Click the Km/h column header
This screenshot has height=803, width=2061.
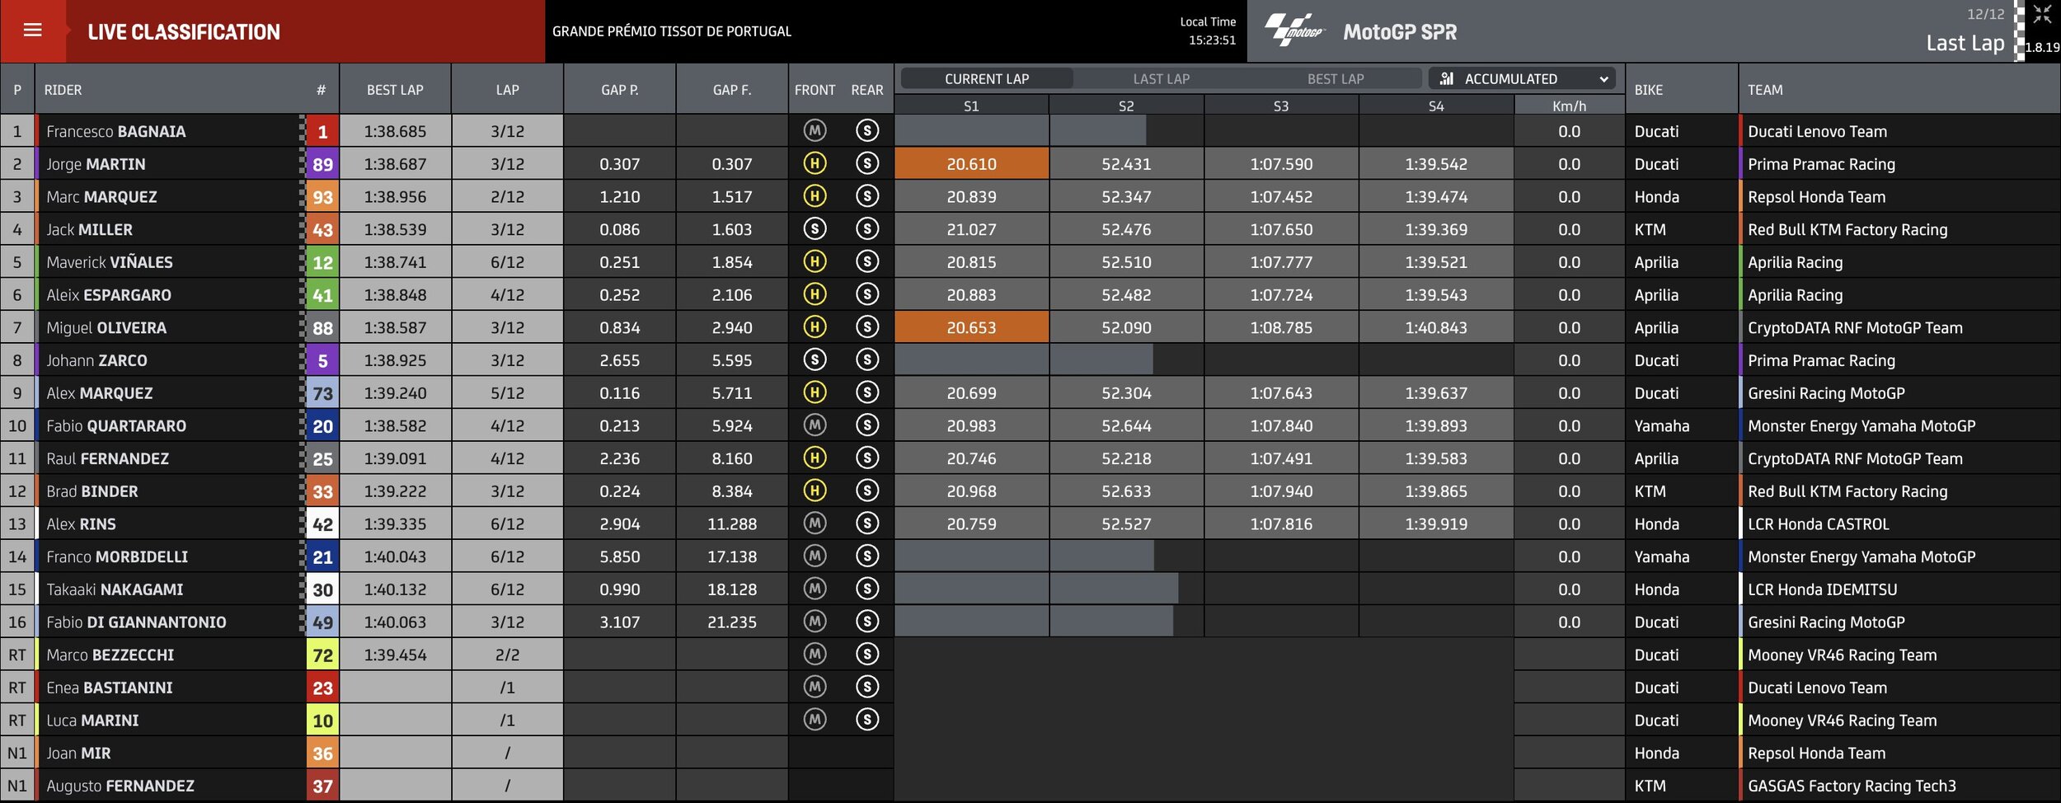pos(1569,106)
